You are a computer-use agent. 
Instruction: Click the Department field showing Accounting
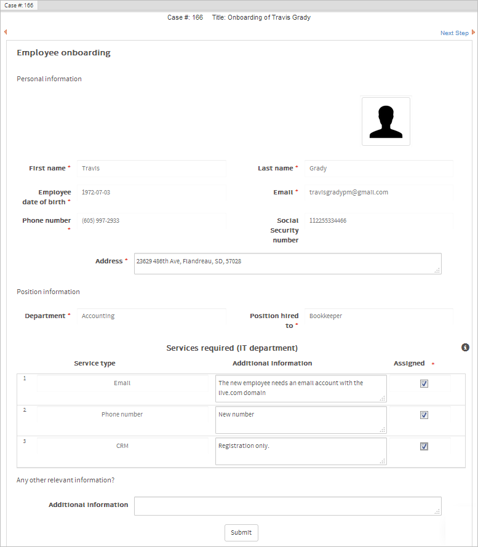(151, 316)
